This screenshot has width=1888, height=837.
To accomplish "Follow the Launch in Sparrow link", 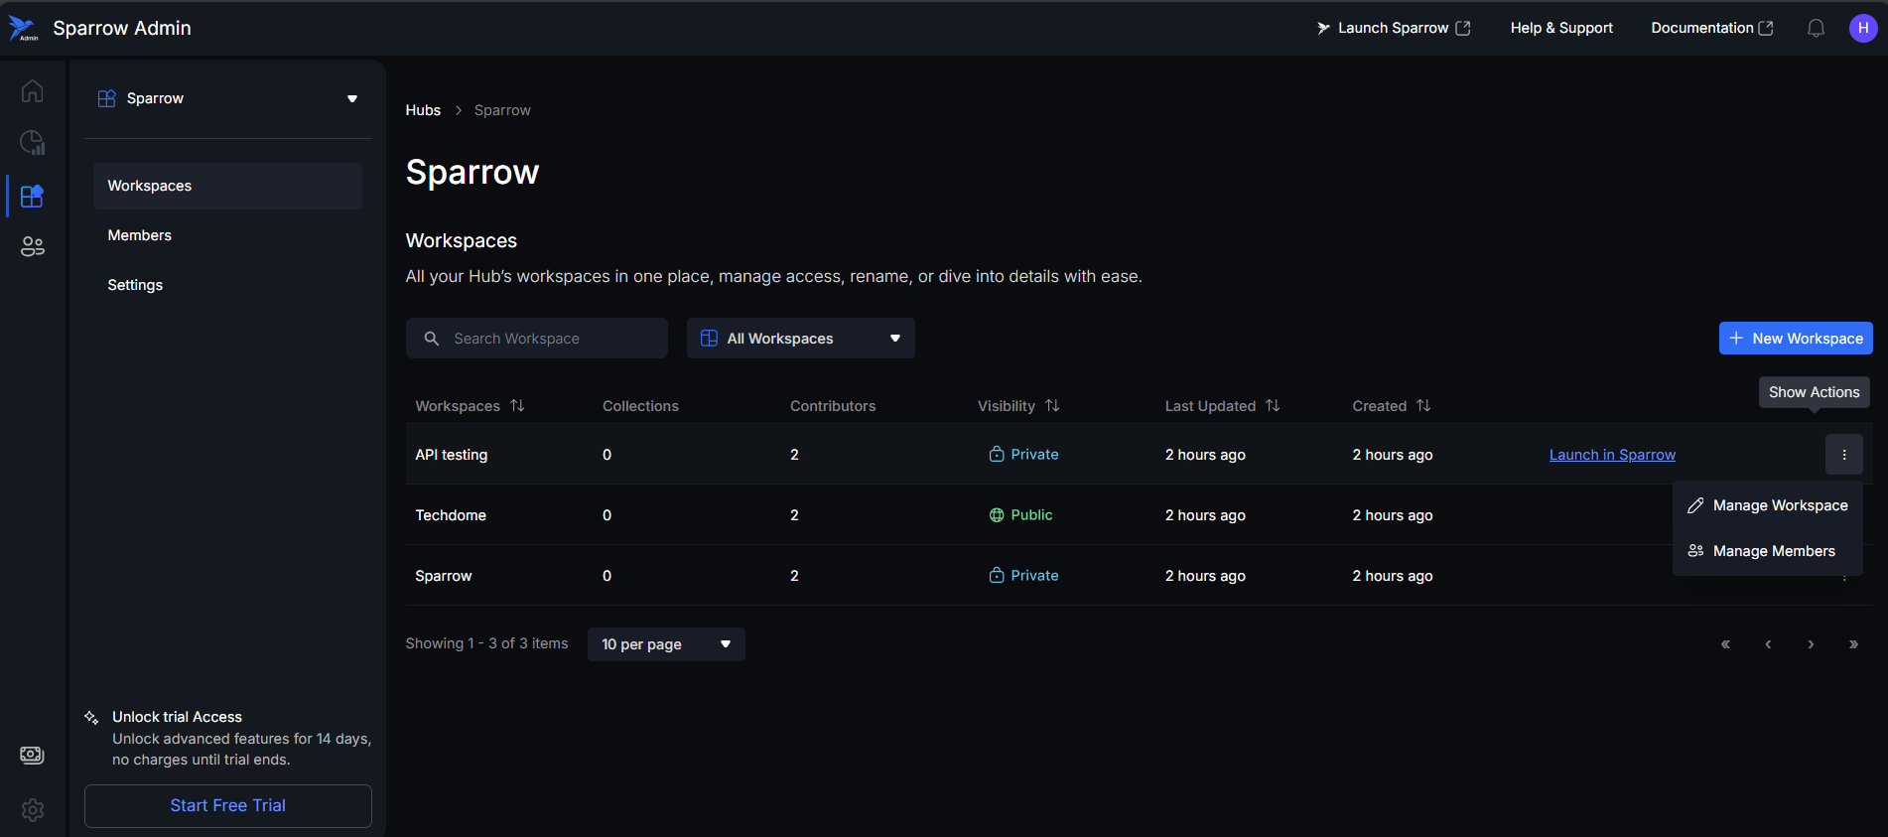I will coord(1612,455).
